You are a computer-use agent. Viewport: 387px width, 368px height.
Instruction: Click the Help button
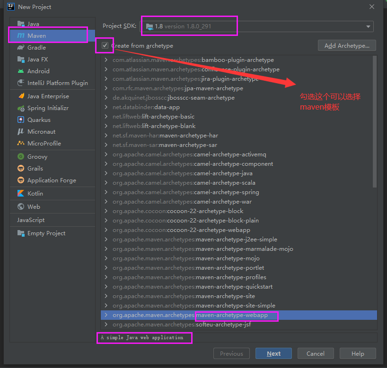coord(358,353)
